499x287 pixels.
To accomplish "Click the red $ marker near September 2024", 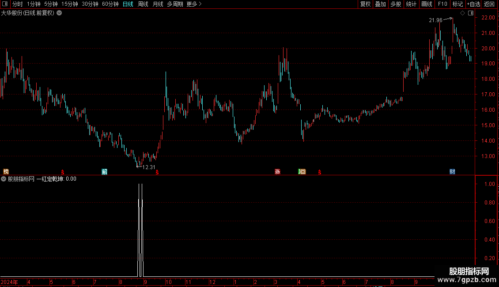I will [157, 172].
